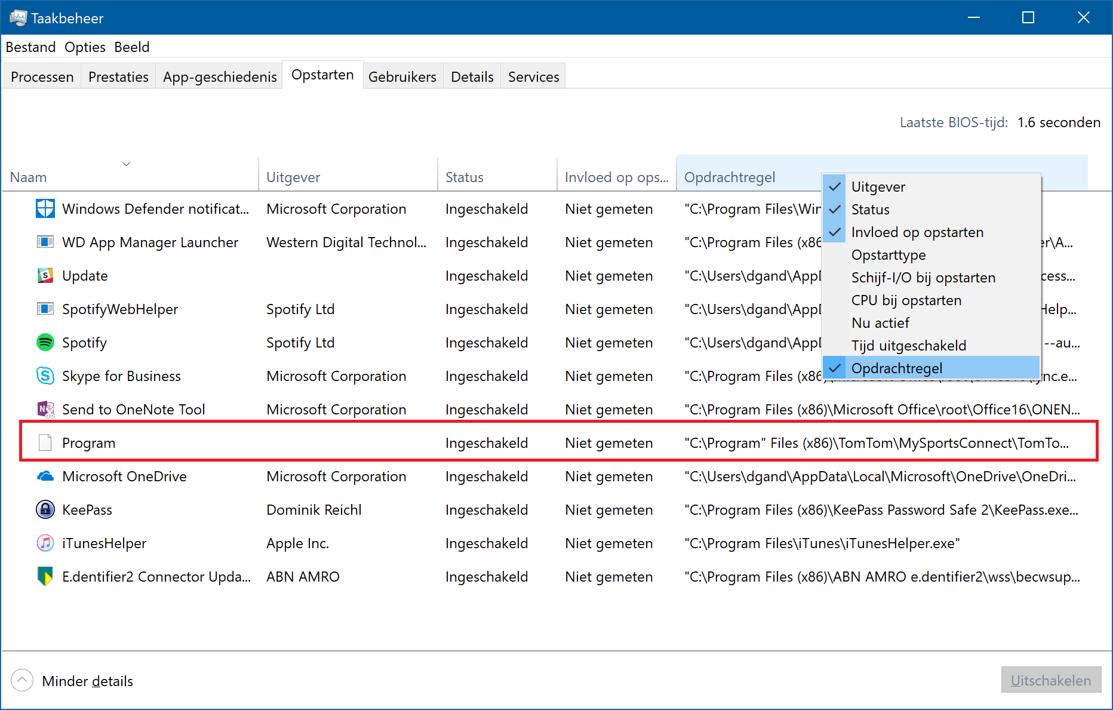This screenshot has height=710, width=1113.
Task: Collapse view with the Minder details chevron
Action: pyautogui.click(x=22, y=680)
